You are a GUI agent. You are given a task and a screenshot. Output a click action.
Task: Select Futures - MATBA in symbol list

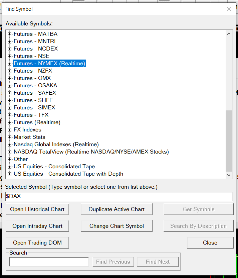(36, 34)
